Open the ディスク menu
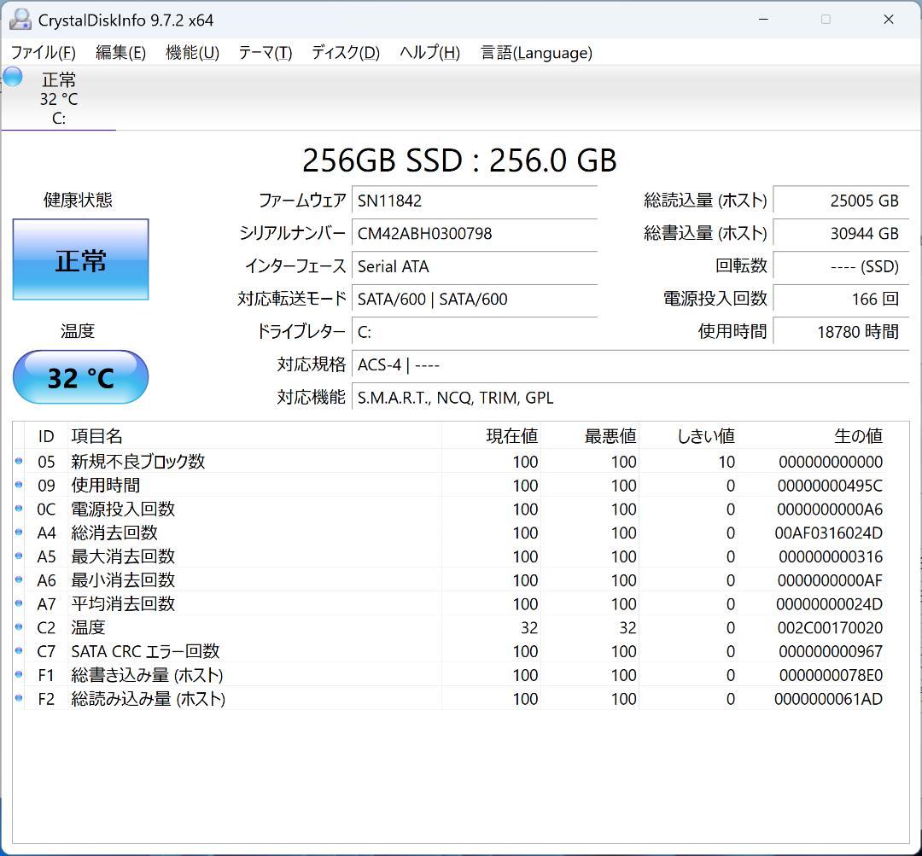Viewport: 922px width, 856px height. point(344,52)
